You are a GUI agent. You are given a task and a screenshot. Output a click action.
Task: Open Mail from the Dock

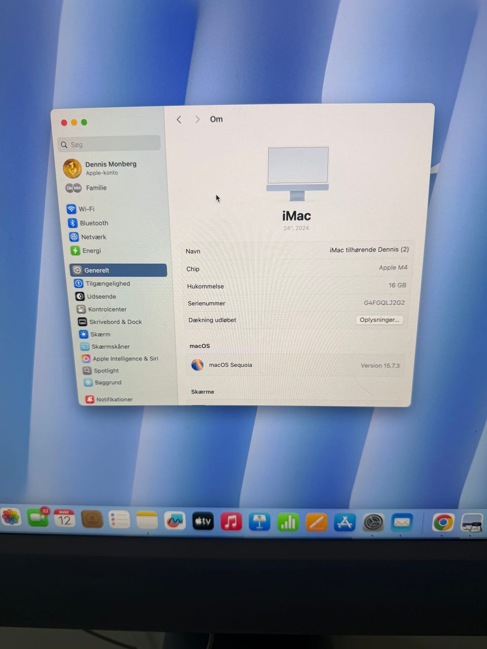402,522
